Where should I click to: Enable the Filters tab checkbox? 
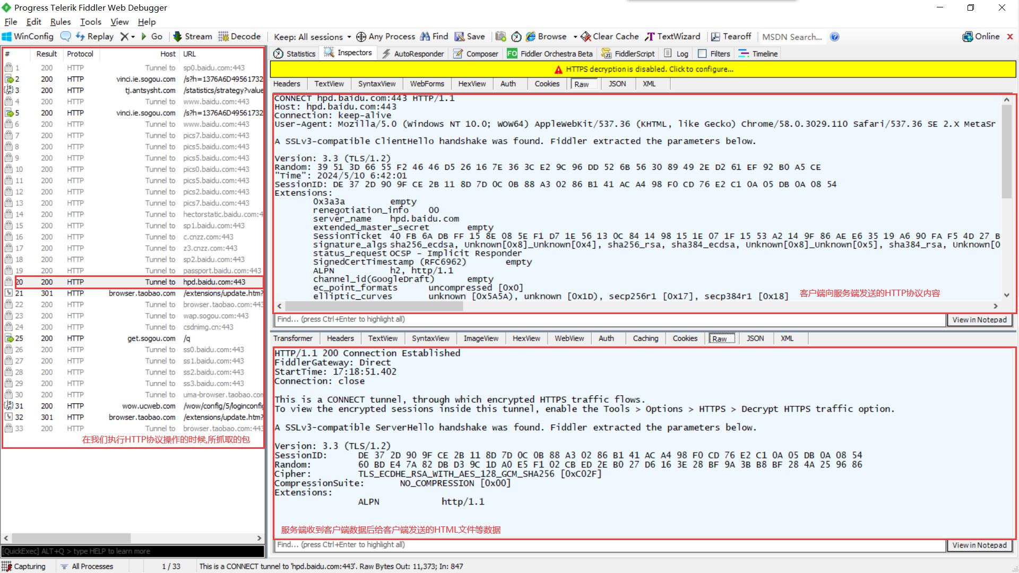(x=702, y=54)
